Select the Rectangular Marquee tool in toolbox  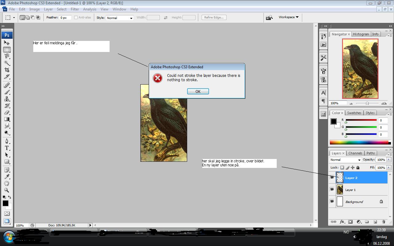(x=7, y=50)
